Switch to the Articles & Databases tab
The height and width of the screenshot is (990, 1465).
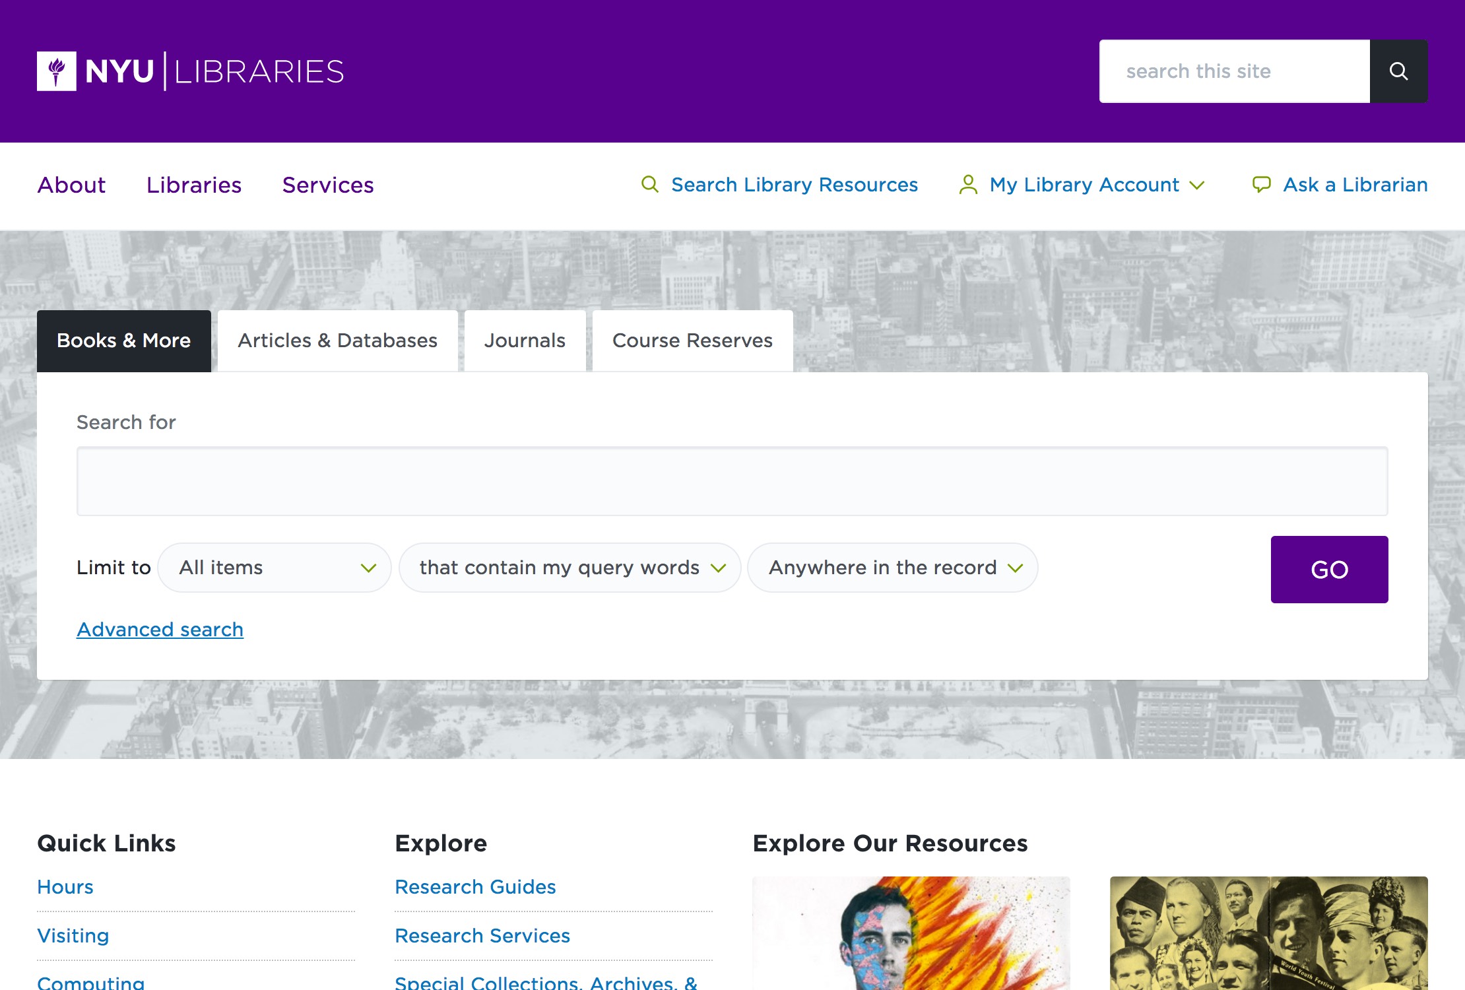pos(338,341)
